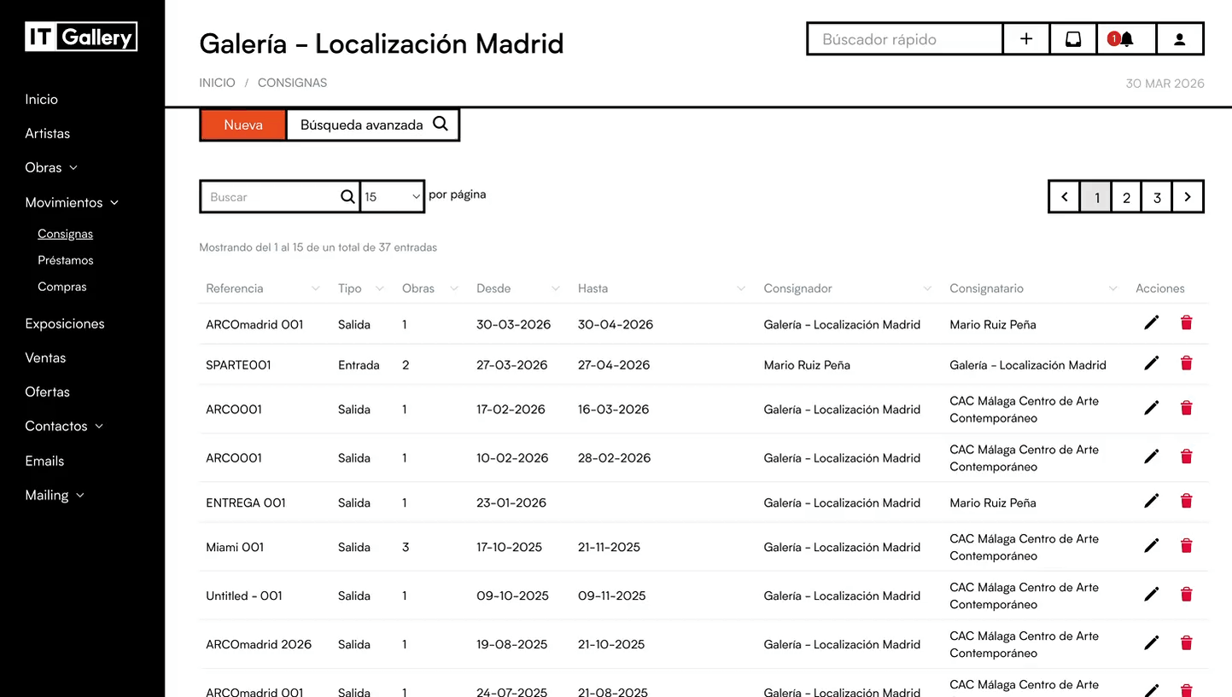This screenshot has height=697, width=1232.
Task: Go to page 3
Action: point(1157,197)
